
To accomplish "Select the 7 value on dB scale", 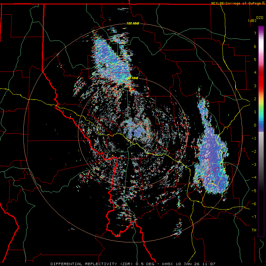I will pos(255,33).
